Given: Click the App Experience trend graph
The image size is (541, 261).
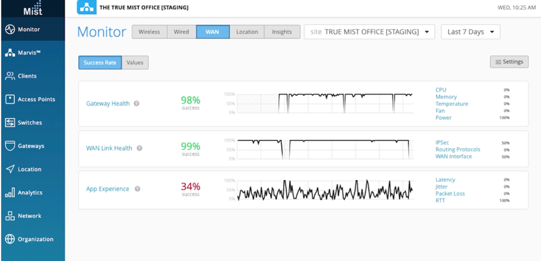Looking at the screenshot, I should pos(325,190).
